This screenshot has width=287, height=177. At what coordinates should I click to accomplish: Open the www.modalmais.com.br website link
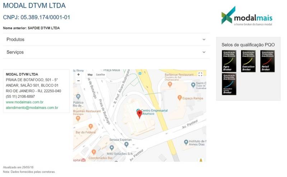pyautogui.click(x=24, y=102)
